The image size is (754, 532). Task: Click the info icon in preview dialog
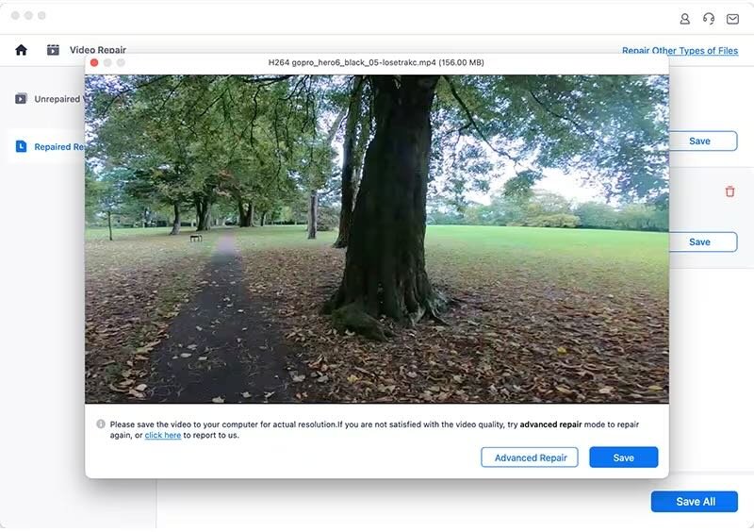(x=101, y=424)
